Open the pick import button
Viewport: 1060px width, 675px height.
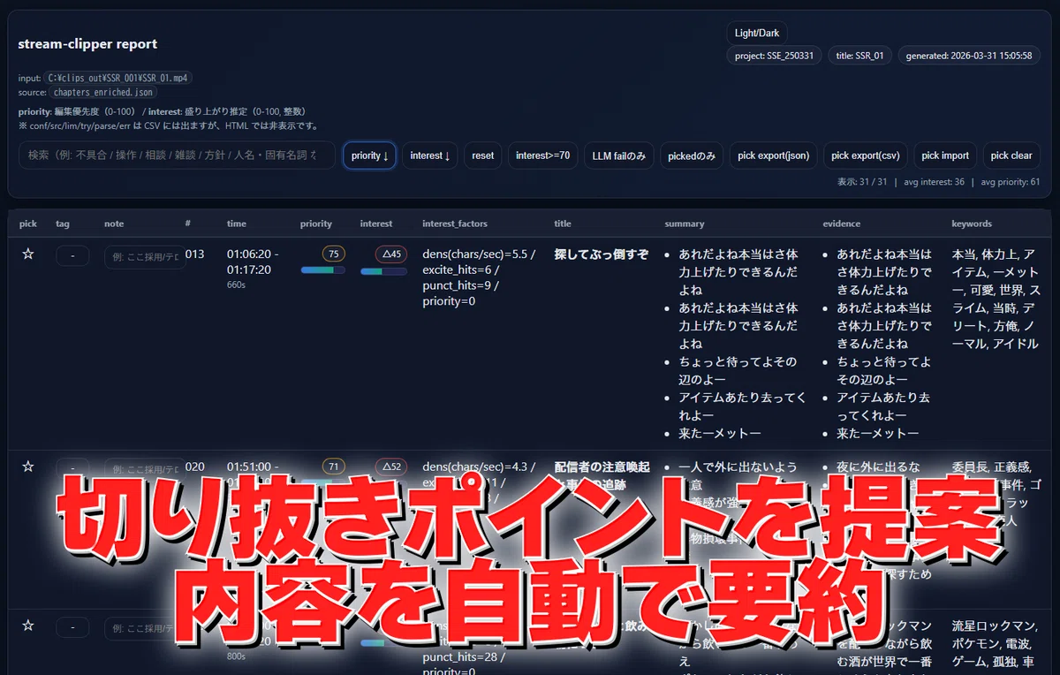(x=945, y=155)
